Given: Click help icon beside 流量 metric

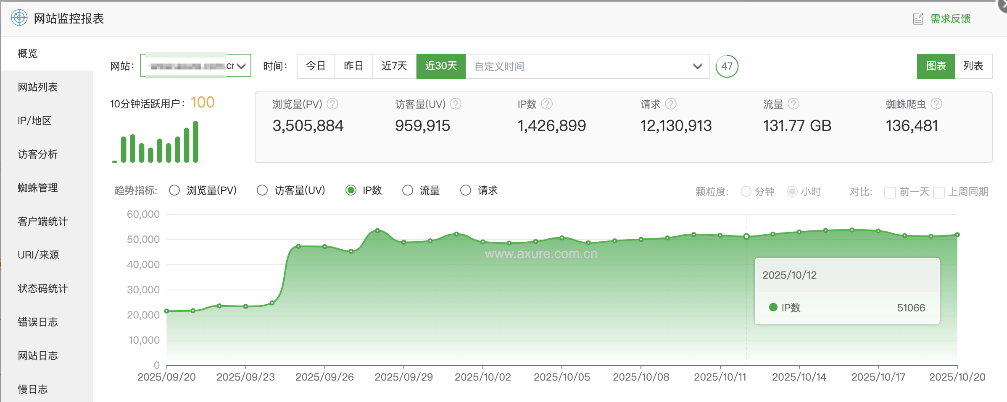Looking at the screenshot, I should [x=793, y=104].
